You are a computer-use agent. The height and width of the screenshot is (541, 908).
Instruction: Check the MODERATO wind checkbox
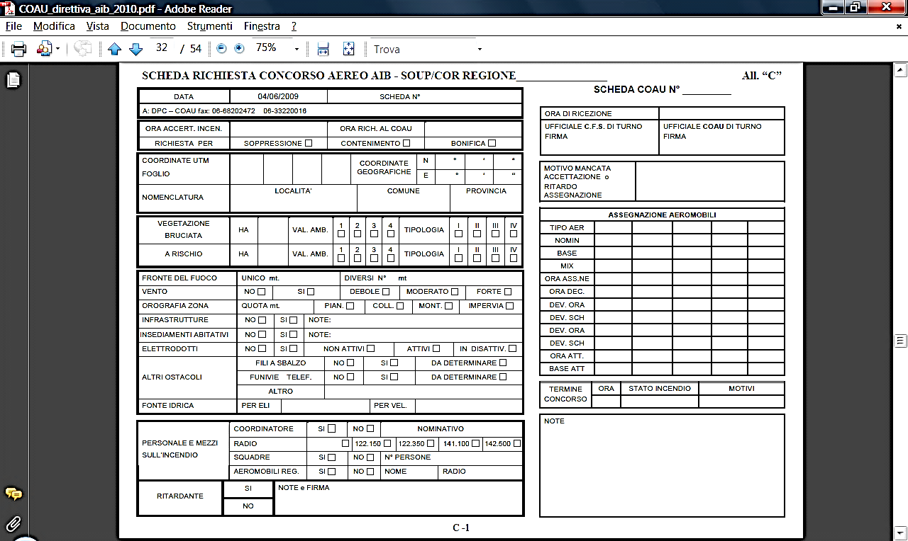[x=455, y=292]
